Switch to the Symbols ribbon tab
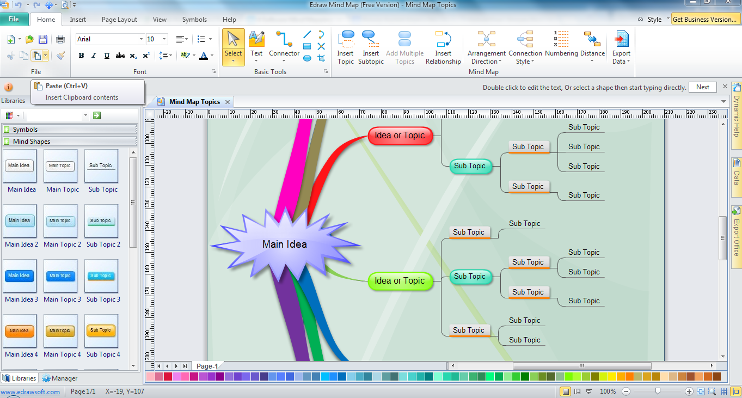 click(194, 20)
